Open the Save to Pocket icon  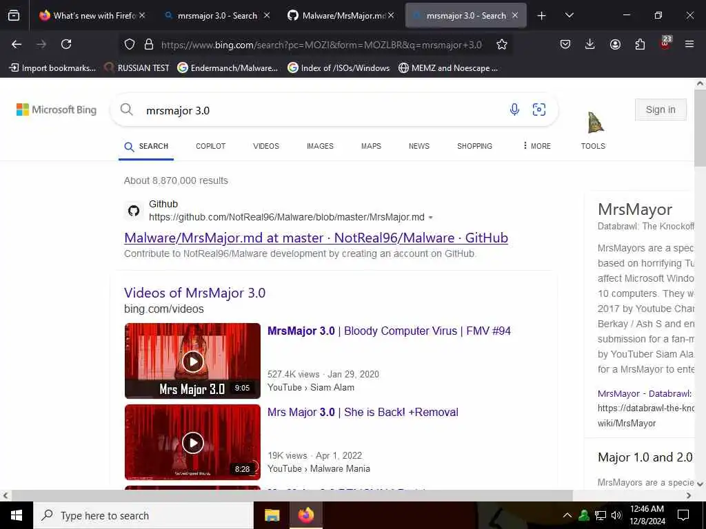[x=565, y=44]
